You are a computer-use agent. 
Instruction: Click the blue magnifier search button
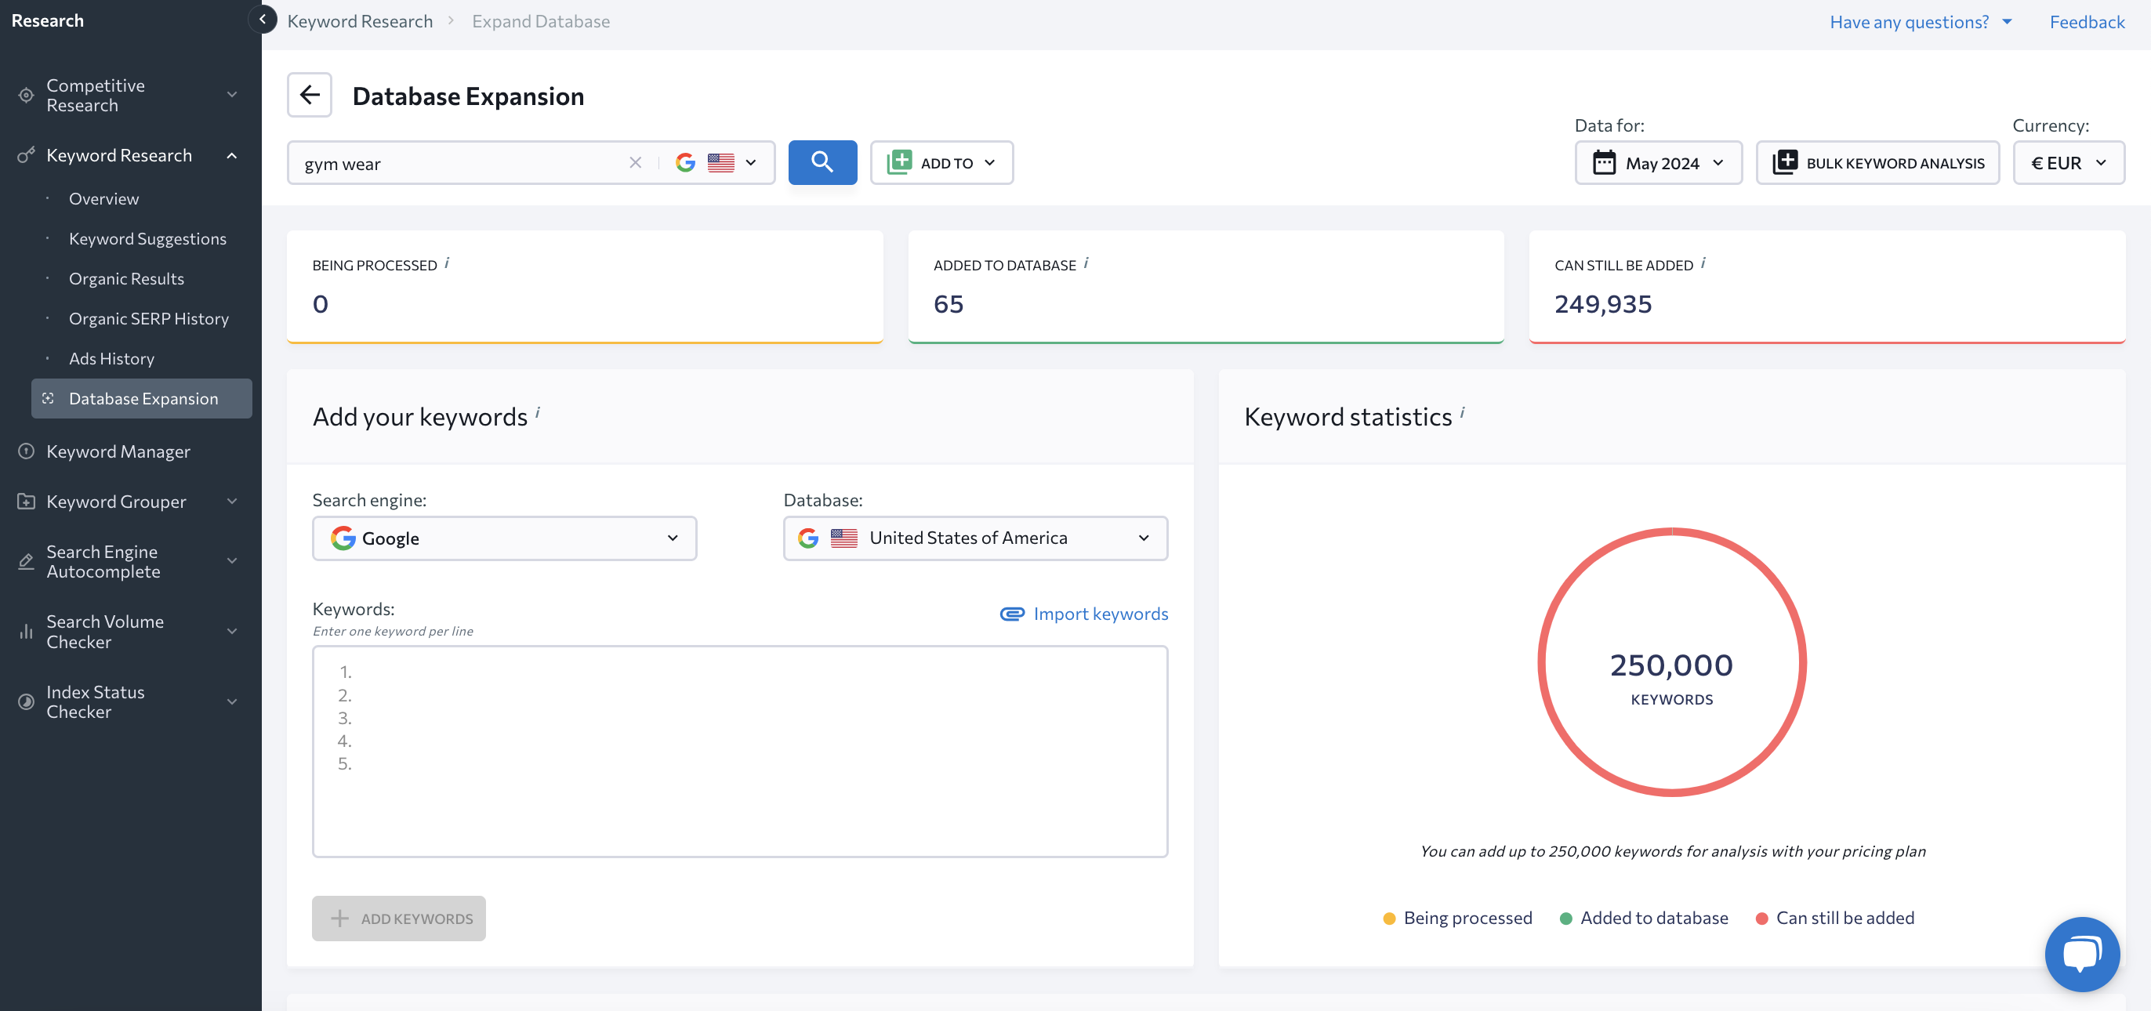tap(822, 162)
